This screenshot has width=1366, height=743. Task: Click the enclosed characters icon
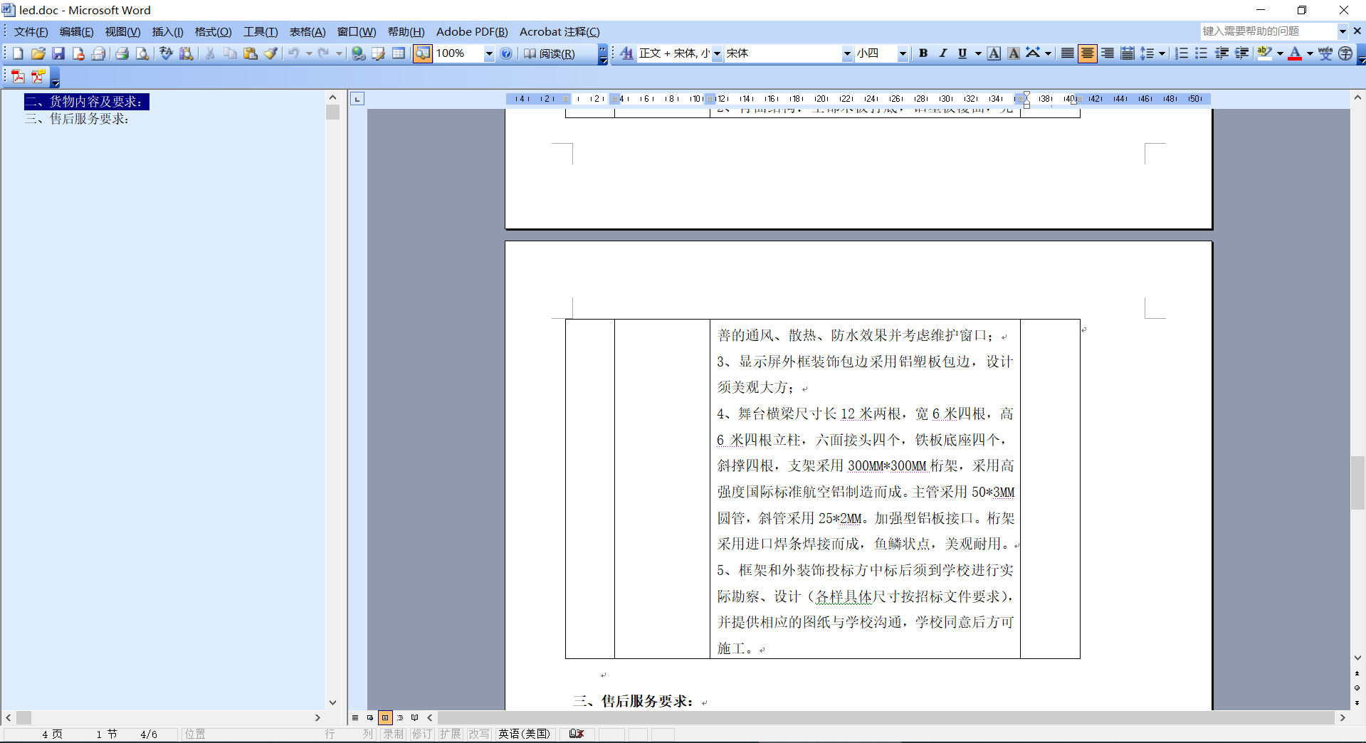click(x=1345, y=53)
